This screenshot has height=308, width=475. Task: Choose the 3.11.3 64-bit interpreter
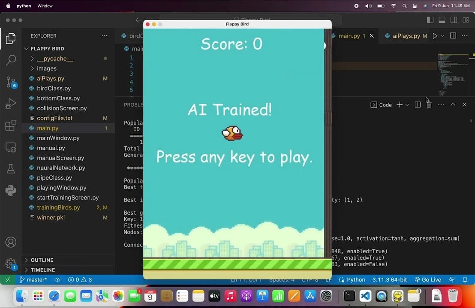(390, 280)
